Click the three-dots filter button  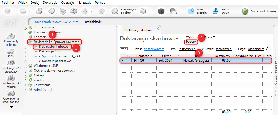pos(123,49)
